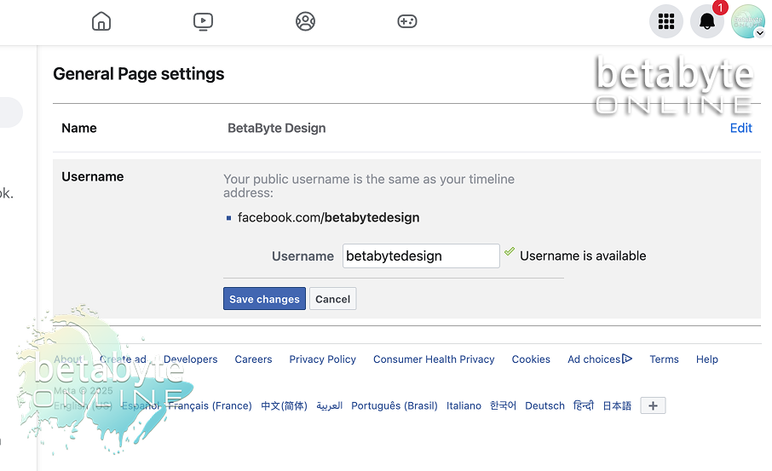
Task: Switch language to Deutsch
Action: coord(544,406)
